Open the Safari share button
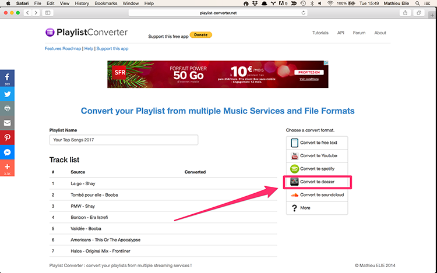437x273 pixels. (x=405, y=13)
